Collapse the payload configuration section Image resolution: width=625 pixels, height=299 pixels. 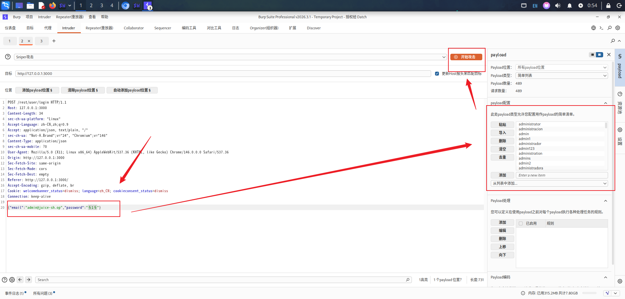pos(605,103)
